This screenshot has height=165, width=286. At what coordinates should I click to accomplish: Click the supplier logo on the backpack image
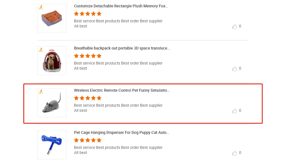click(x=41, y=50)
